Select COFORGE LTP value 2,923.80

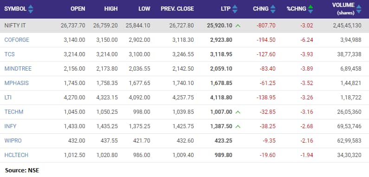coord(221,40)
